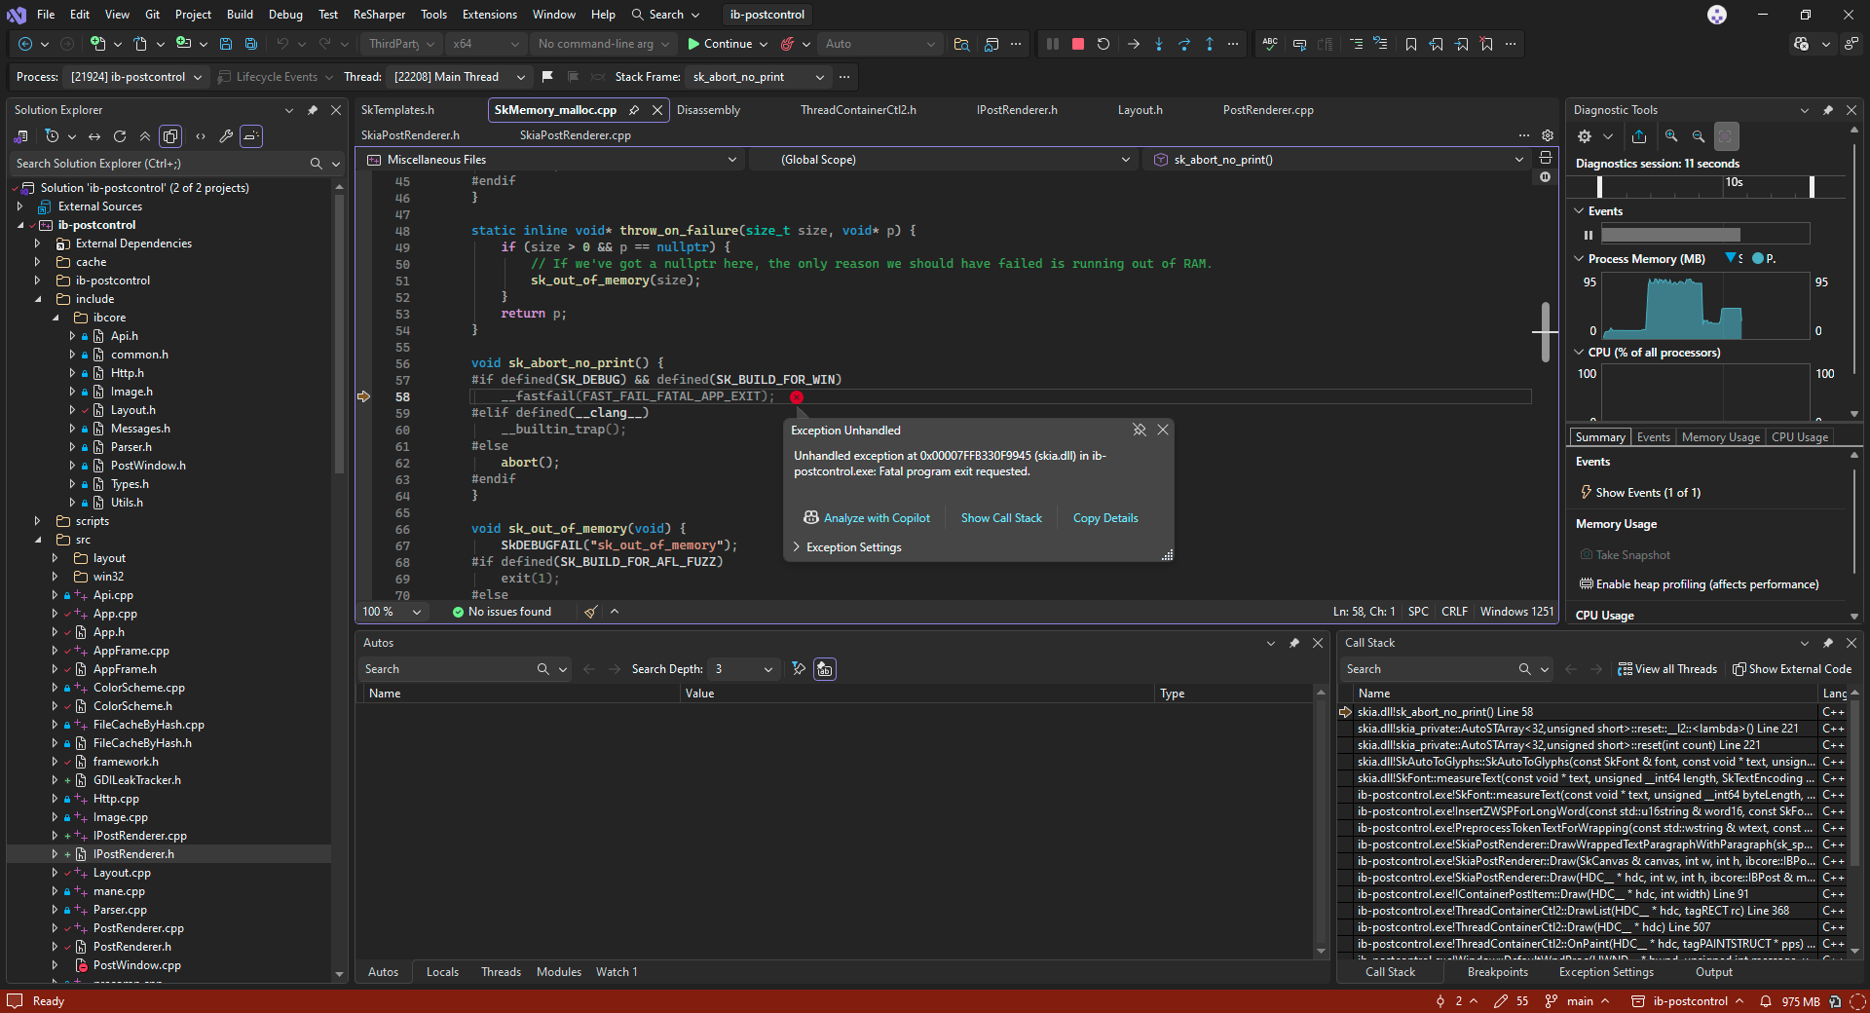
Task: Click Copy Details in exception popup
Action: (1105, 518)
